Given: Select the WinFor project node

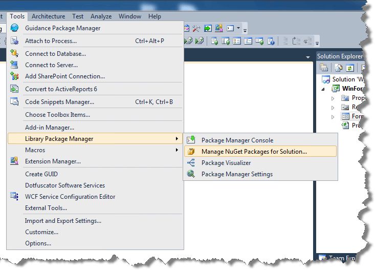Looking at the screenshot, I should (x=347, y=89).
